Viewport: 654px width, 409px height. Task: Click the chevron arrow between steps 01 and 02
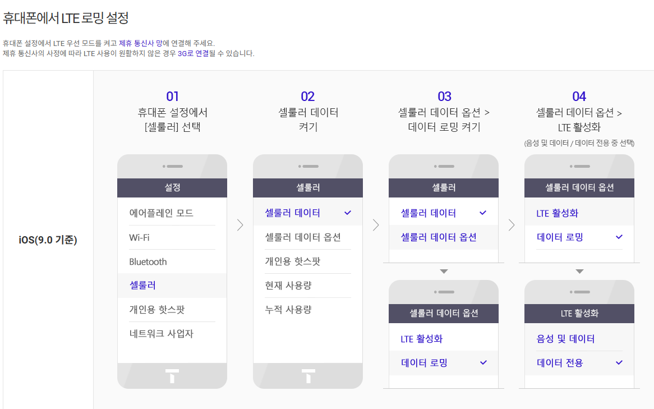[240, 225]
